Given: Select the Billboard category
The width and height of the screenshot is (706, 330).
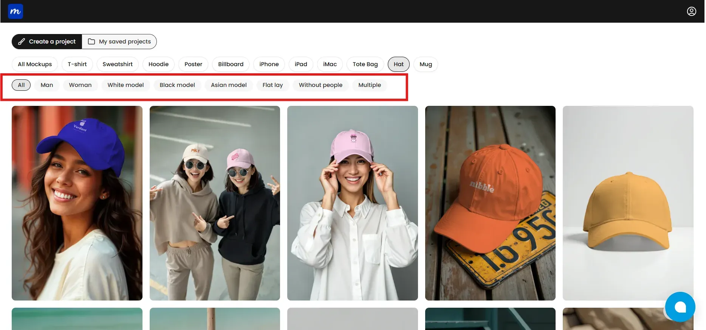Looking at the screenshot, I should [x=231, y=64].
